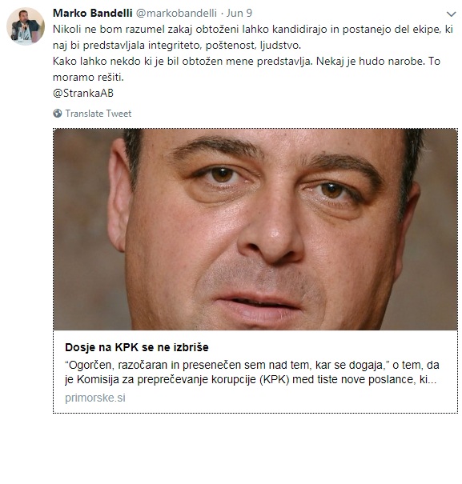This screenshot has height=484, width=462.
Task: Expand the tweet options chevron
Action: pos(451,14)
